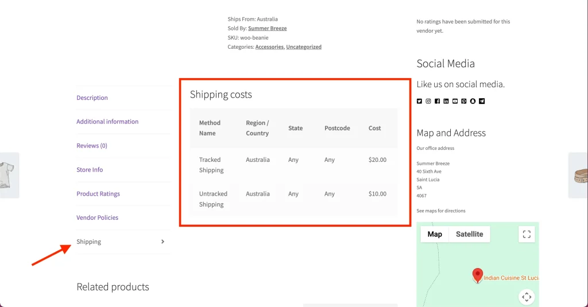Switch to the Product Ratings tab
Screen dimensions: 588x307
click(98, 194)
